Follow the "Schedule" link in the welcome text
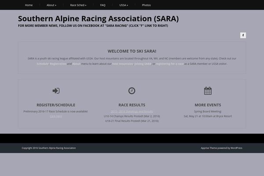 coord(43,64)
